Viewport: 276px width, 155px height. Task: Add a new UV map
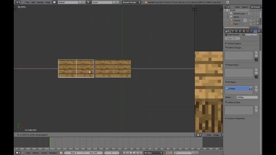pos(256,87)
